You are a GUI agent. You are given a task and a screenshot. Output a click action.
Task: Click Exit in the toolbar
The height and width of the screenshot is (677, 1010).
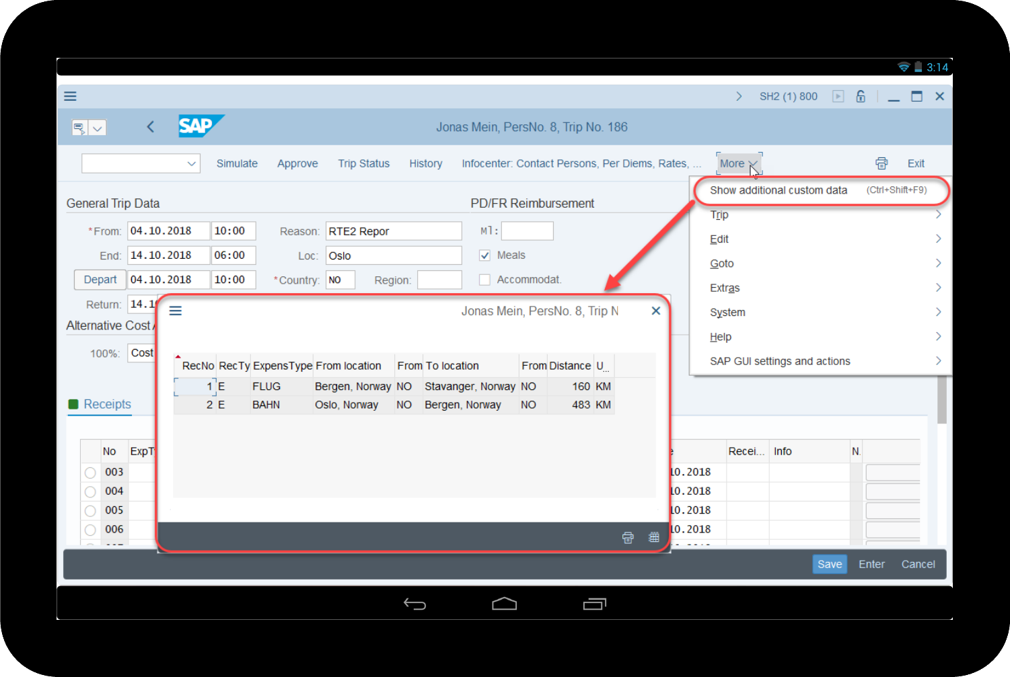click(916, 163)
